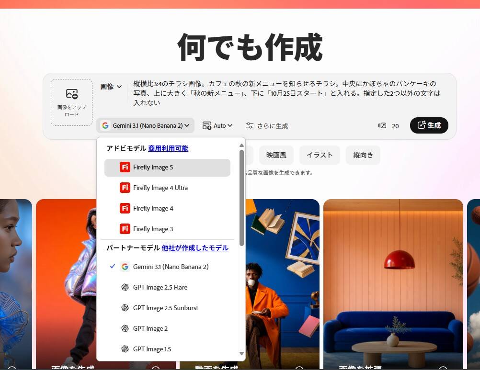Image resolution: width=480 pixels, height=370 pixels.
Task: Click the Firefly icon for Firefly Image 3
Action: tap(125, 229)
